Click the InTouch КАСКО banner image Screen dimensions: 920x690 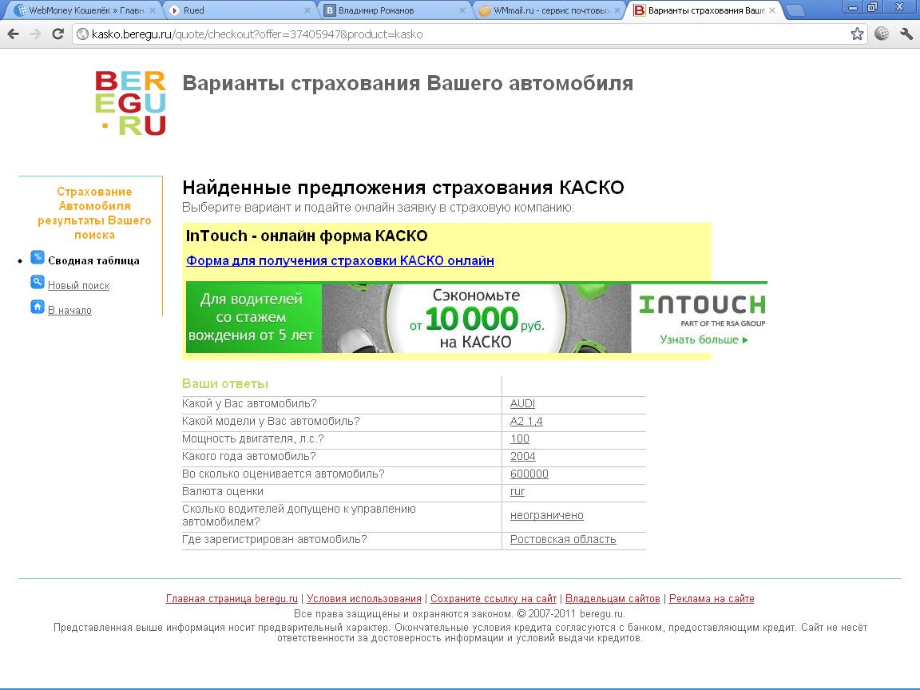point(476,317)
